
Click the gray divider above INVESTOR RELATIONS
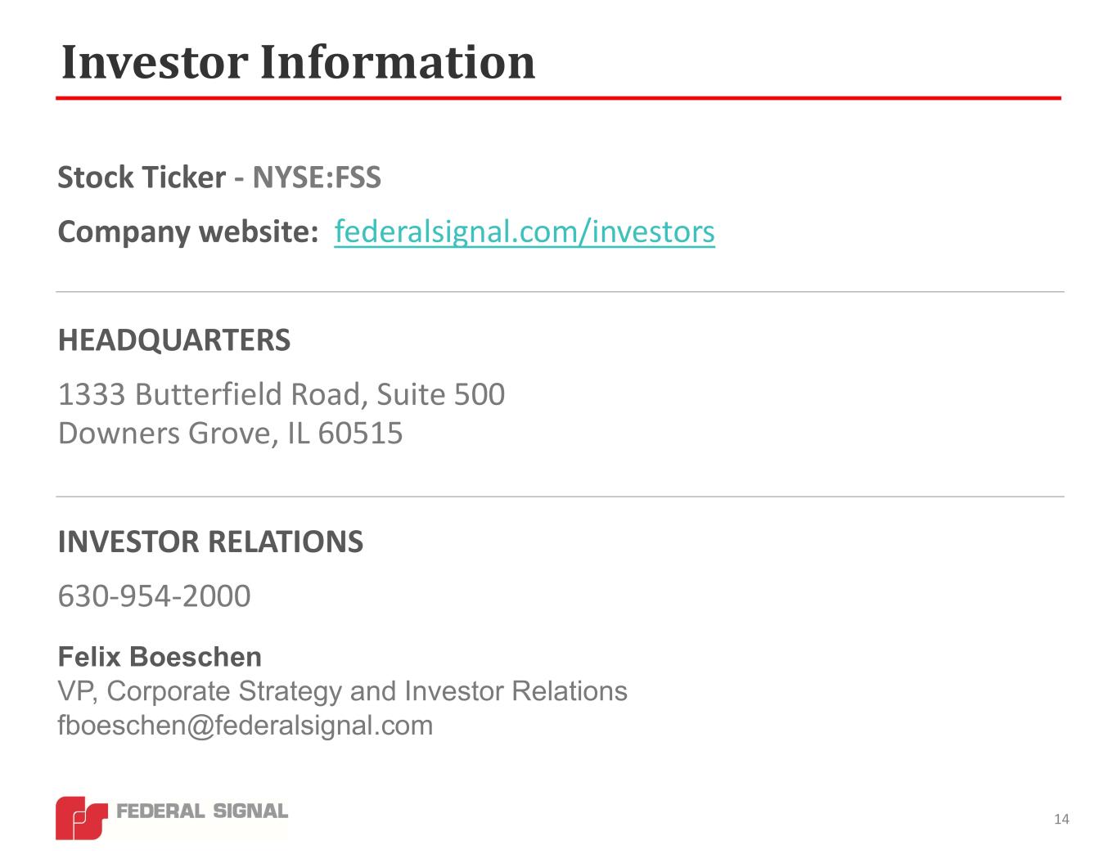point(560,497)
